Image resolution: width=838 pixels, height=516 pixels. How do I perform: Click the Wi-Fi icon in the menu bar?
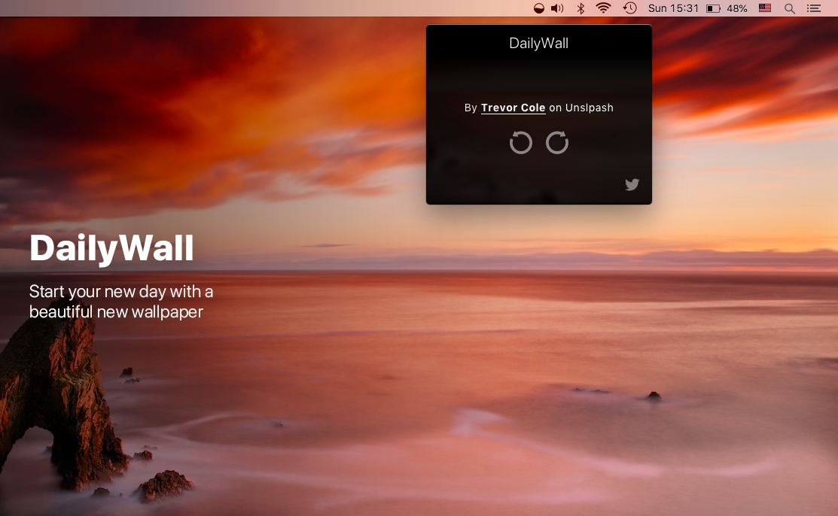click(603, 9)
